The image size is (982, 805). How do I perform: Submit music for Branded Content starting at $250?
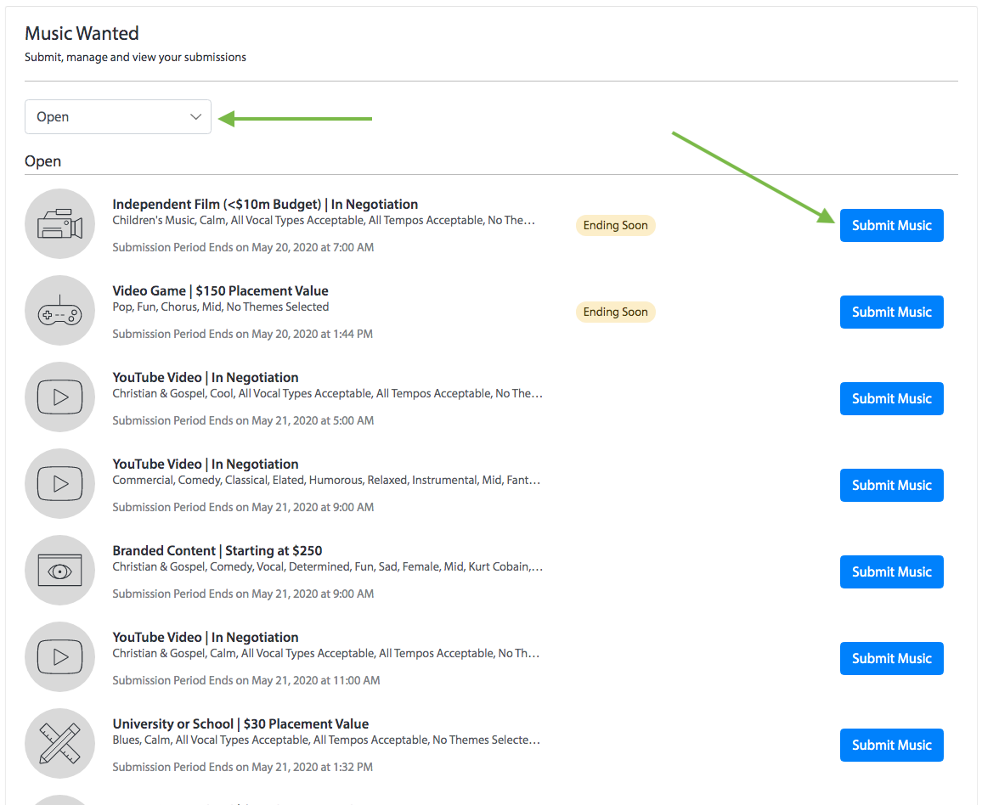tap(891, 571)
